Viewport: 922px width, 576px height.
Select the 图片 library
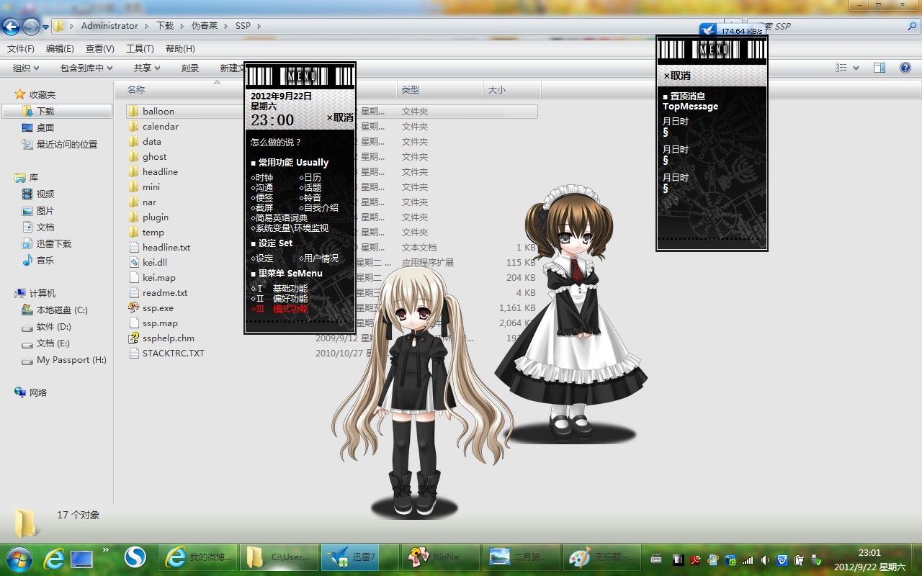pyautogui.click(x=45, y=211)
